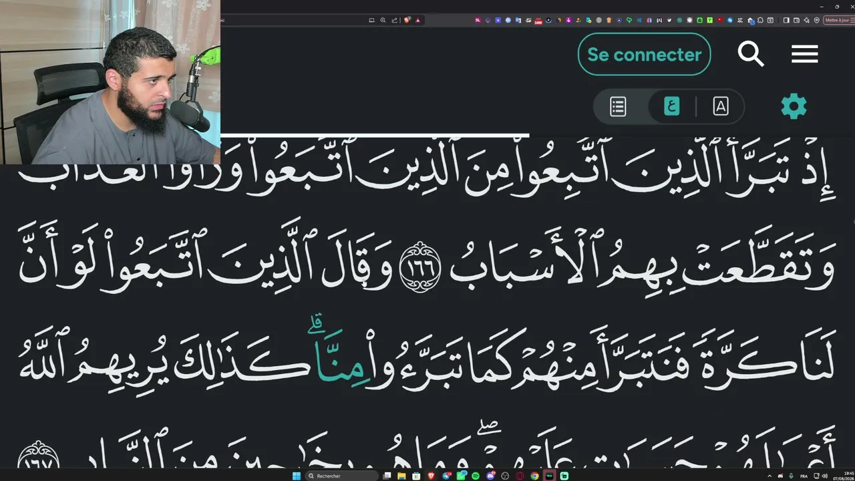Show hidden system tray icons

point(770,476)
